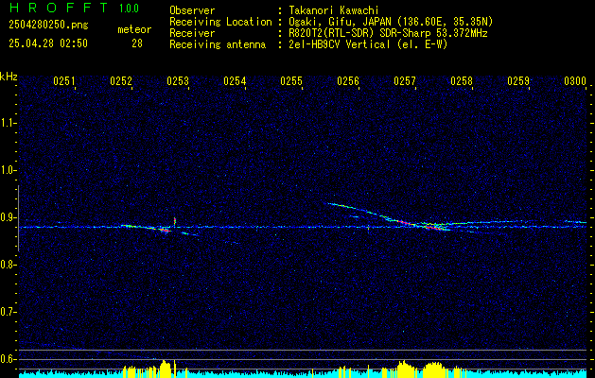Click the HROFFT title text
The width and height of the screenshot is (595, 378).
[59, 8]
